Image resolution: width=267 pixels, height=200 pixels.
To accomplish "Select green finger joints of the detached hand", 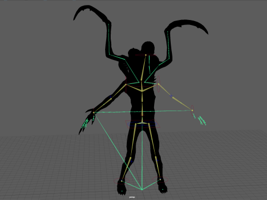I will (x=202, y=121).
